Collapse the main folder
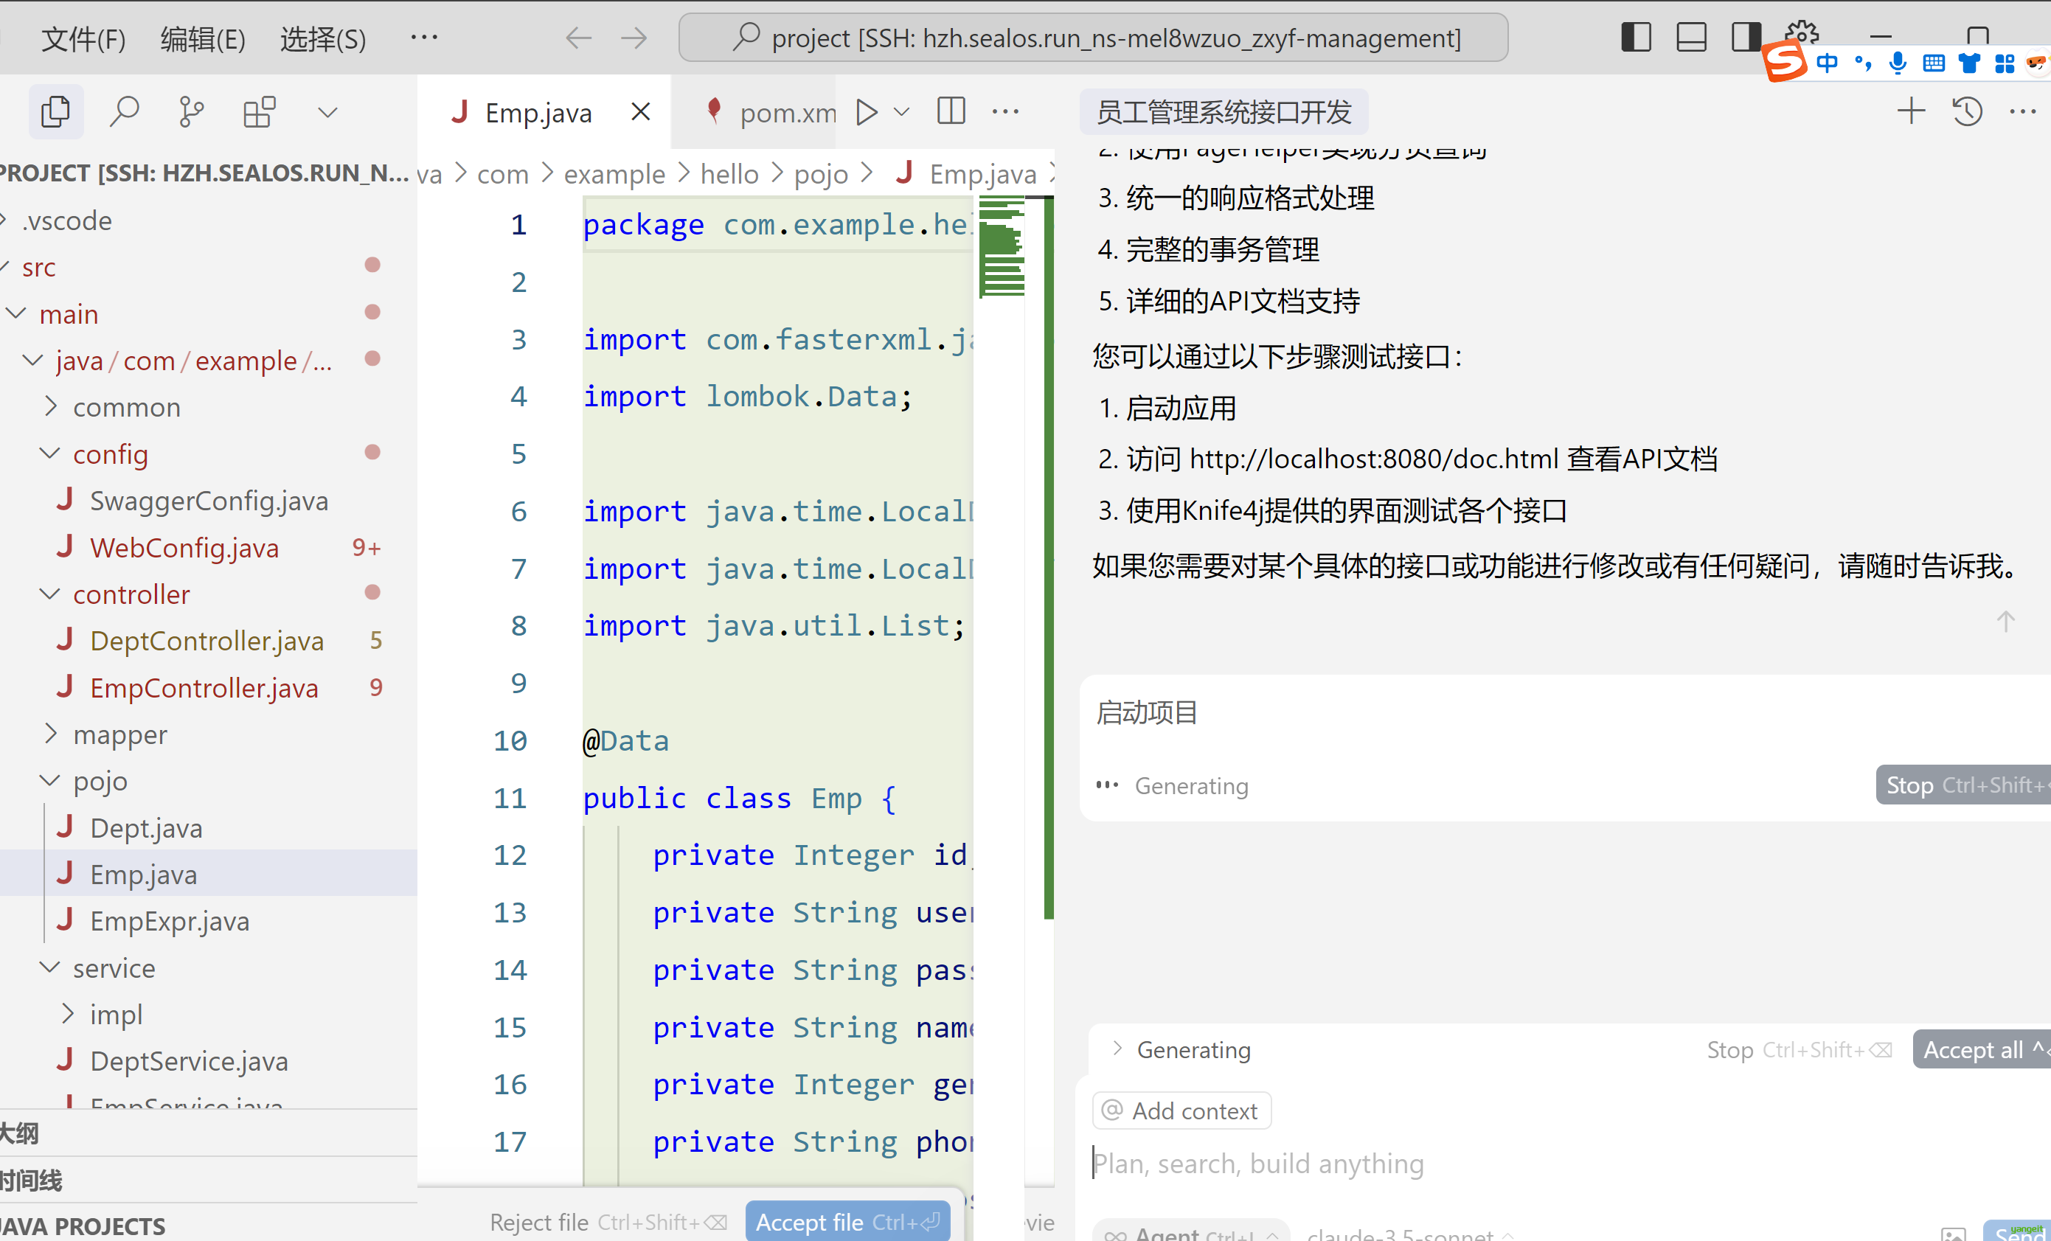This screenshot has width=2051, height=1241. click(x=17, y=314)
